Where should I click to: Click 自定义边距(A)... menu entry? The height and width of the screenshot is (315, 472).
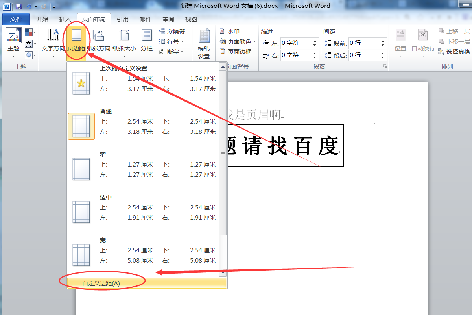[x=147, y=283]
